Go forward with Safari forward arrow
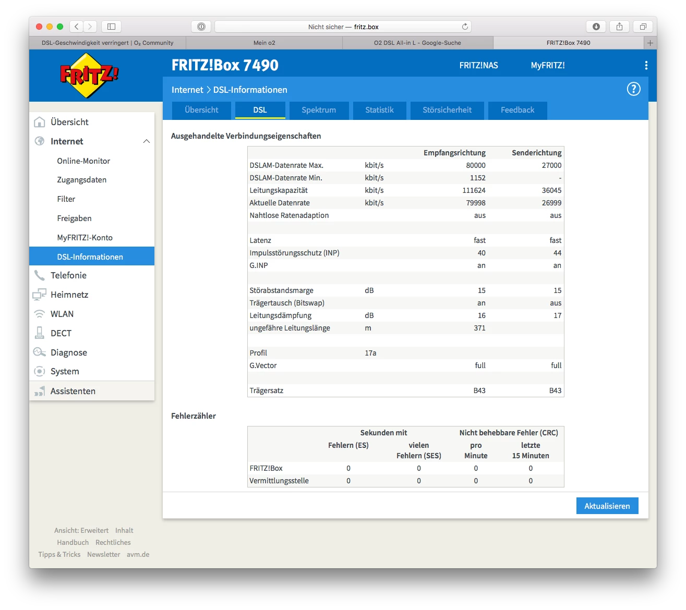This screenshot has width=686, height=610. [x=90, y=27]
